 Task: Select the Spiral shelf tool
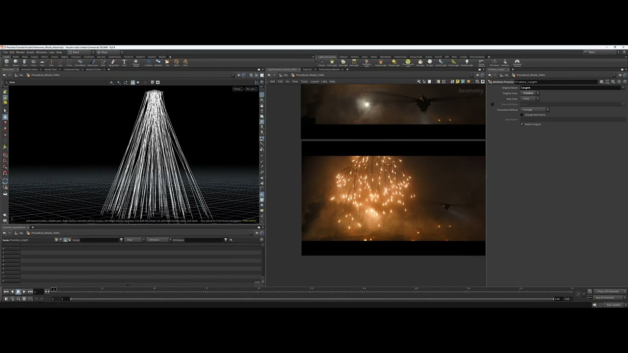(x=177, y=62)
